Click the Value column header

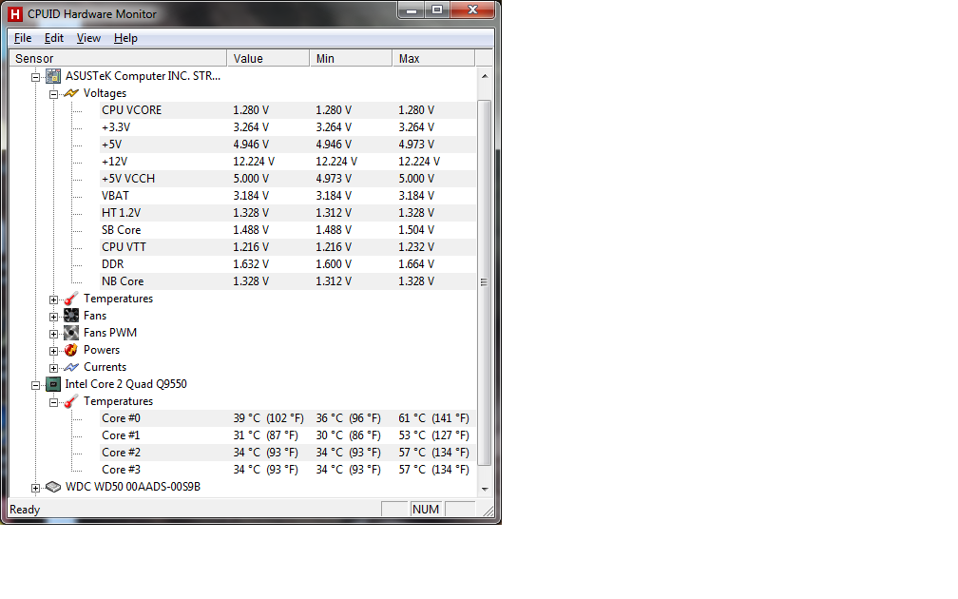click(x=268, y=58)
